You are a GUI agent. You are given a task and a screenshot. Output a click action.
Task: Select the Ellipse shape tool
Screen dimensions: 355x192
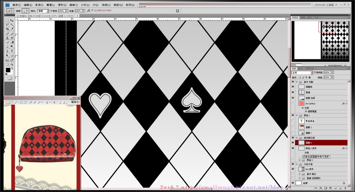(12, 55)
